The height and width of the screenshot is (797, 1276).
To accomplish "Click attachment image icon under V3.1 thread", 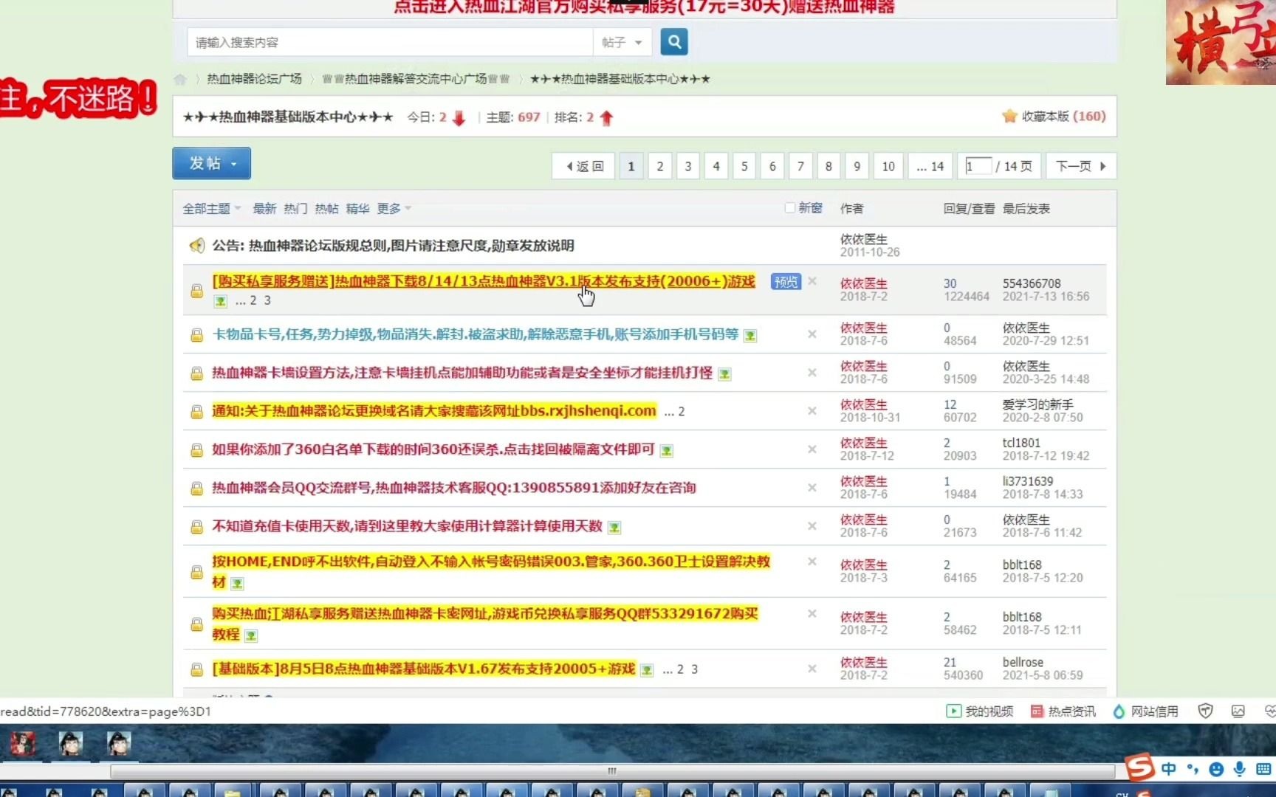I will 220,301.
